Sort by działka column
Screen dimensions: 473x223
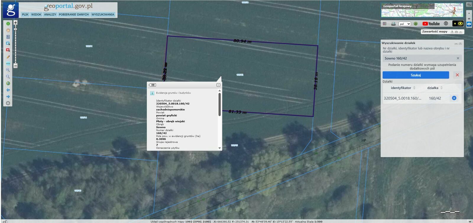tap(435, 88)
